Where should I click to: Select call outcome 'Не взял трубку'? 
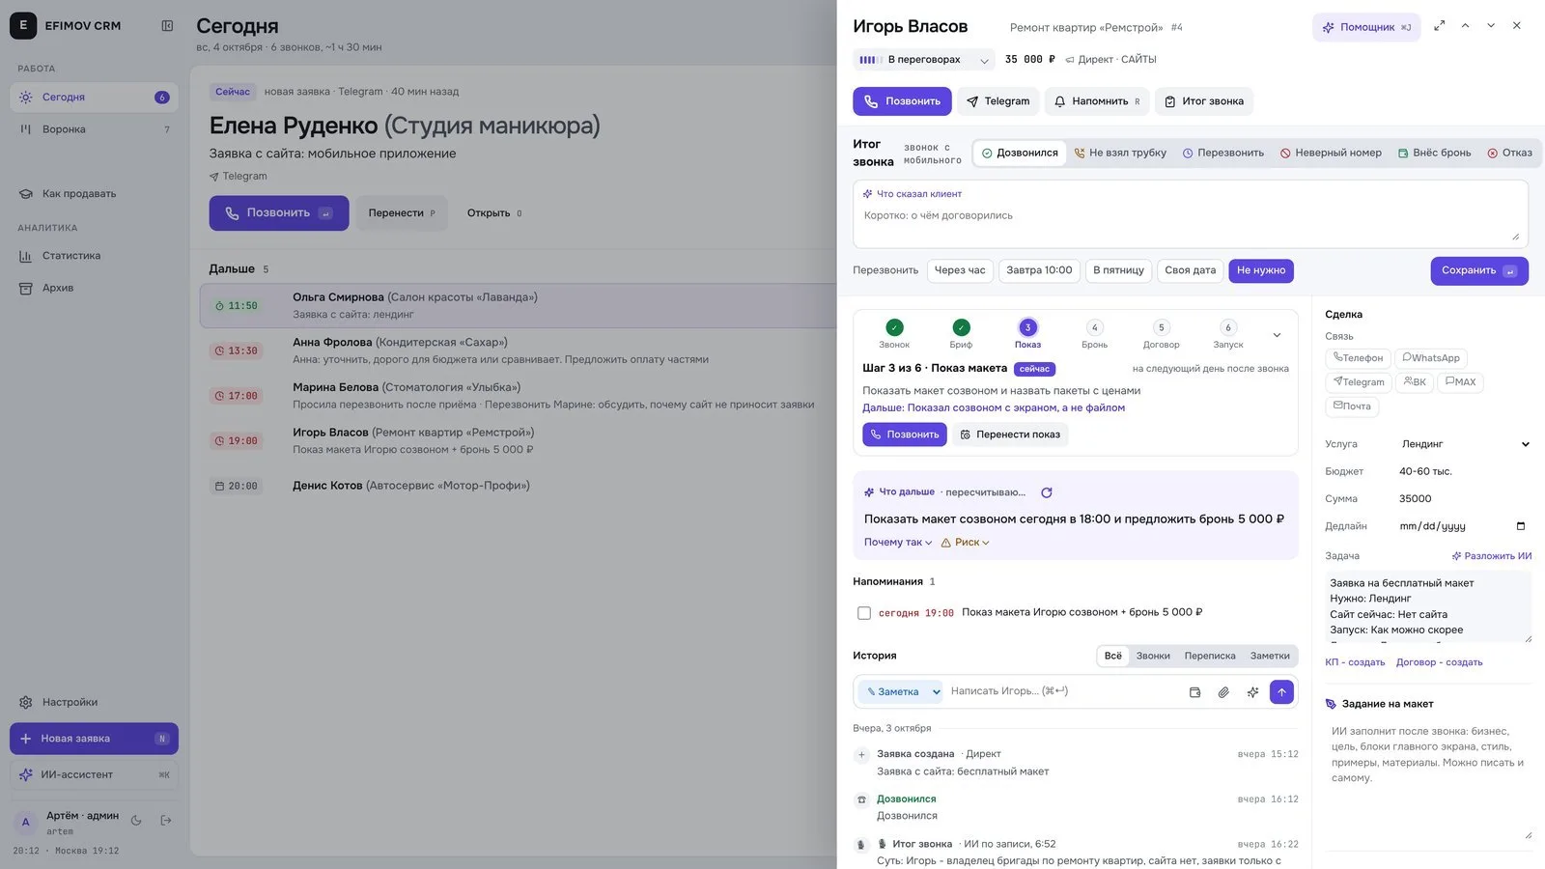(1120, 153)
